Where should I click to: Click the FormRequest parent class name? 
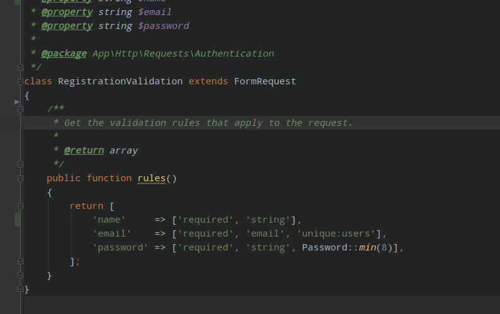265,81
